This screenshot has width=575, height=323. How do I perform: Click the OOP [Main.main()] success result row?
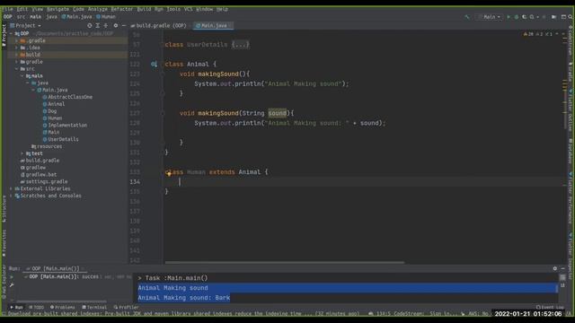tap(77, 277)
